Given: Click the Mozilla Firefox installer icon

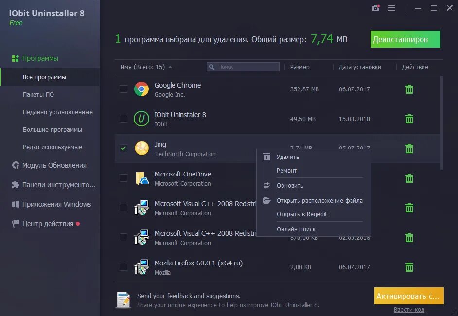Looking at the screenshot, I should click(141, 267).
